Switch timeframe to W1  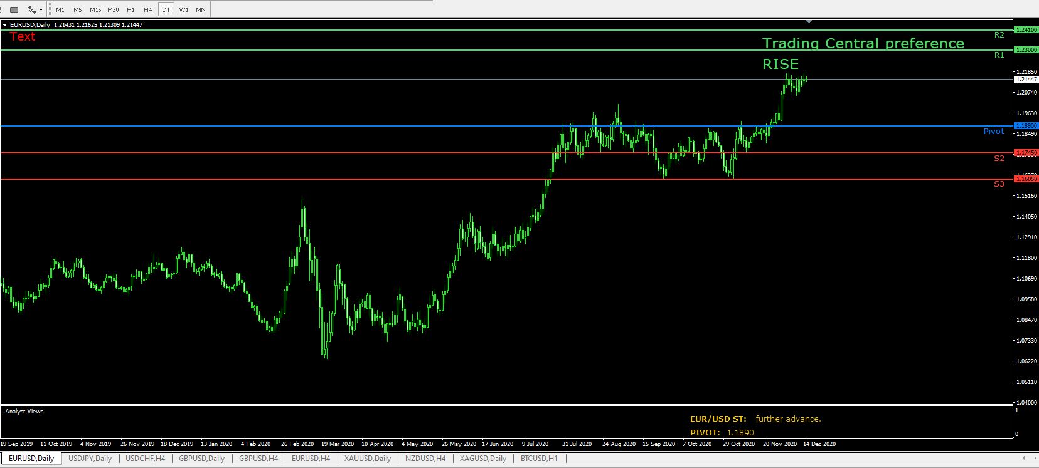point(183,9)
